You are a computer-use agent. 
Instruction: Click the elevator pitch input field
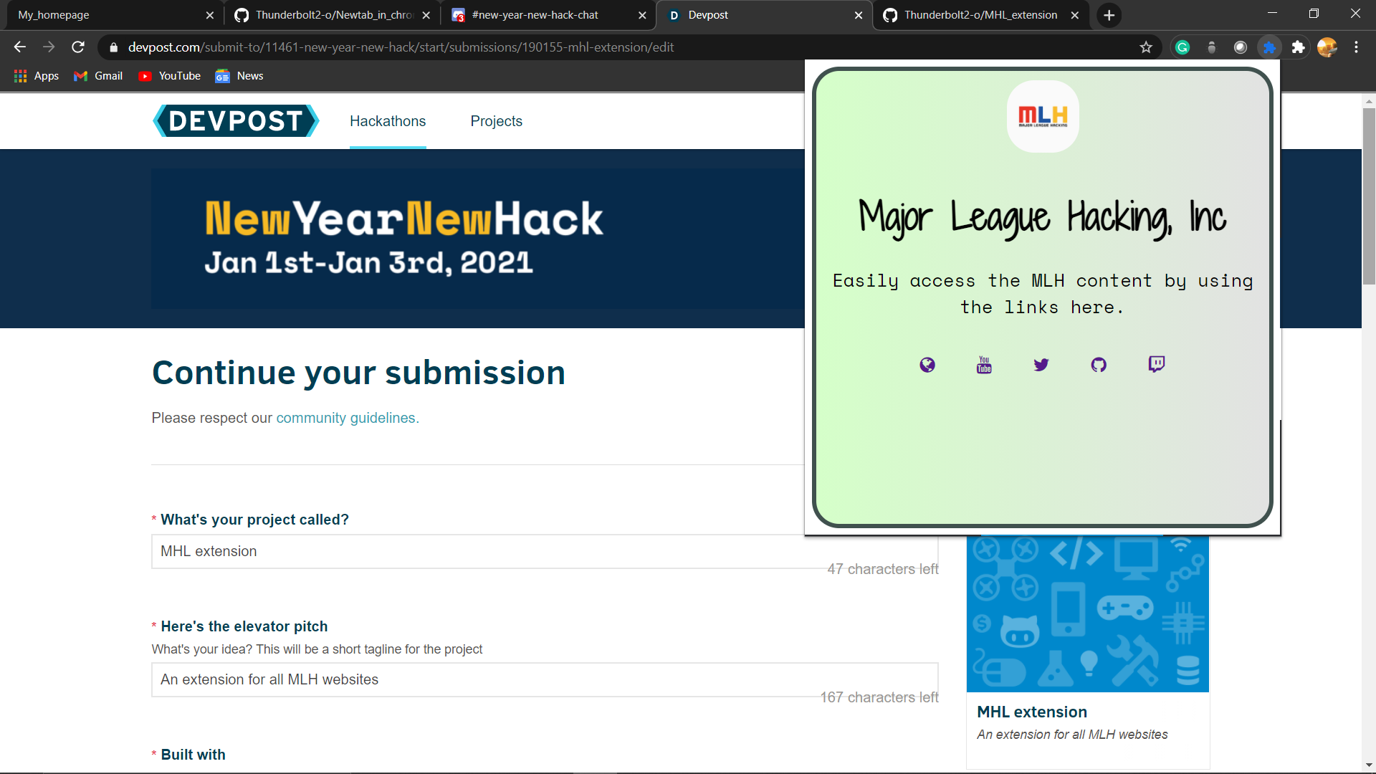pyautogui.click(x=487, y=679)
